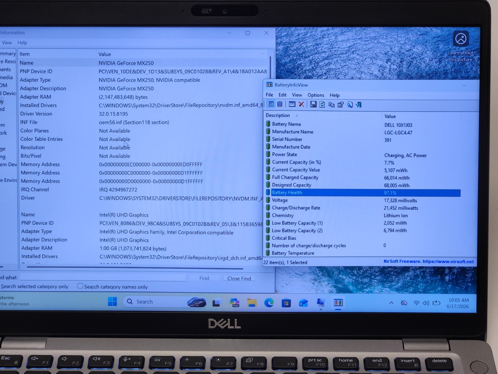Click the exit door icon in BatteryInfoView toolbar
The image size is (498, 374).
[x=359, y=105]
